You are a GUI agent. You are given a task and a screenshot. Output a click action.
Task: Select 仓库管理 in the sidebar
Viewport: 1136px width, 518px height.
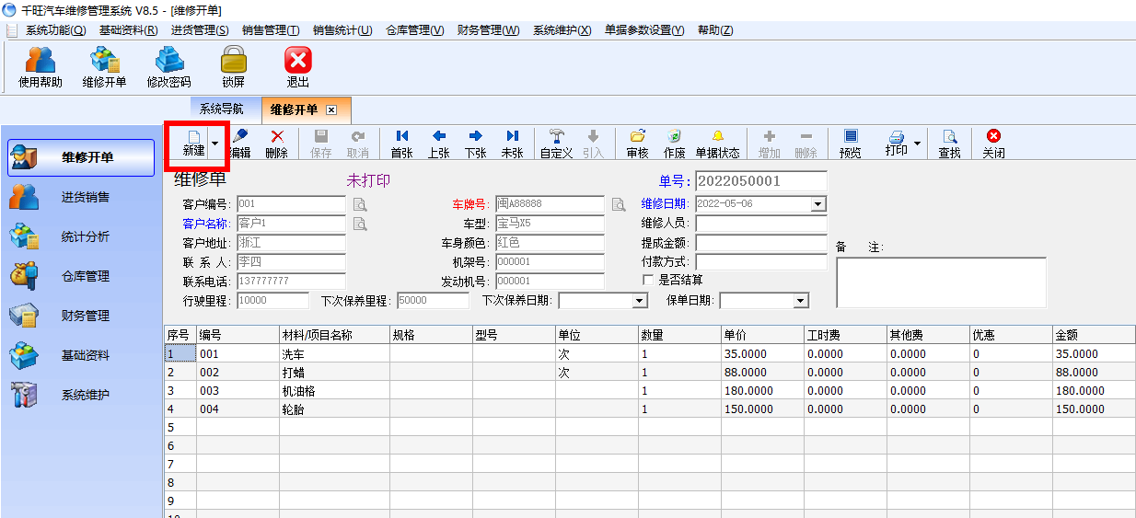pos(81,276)
